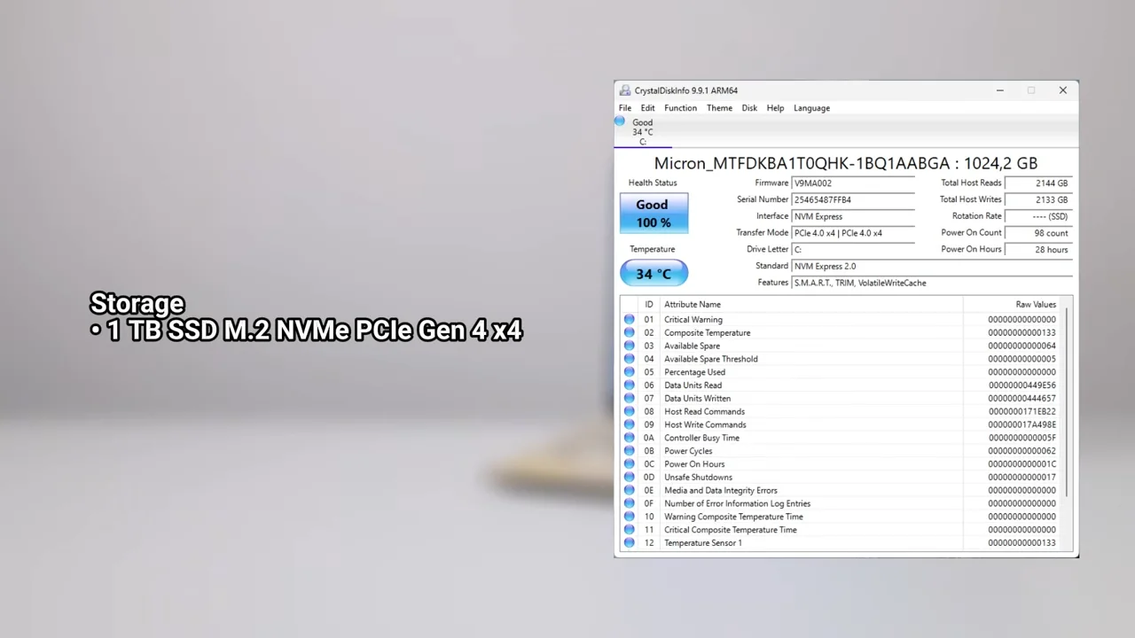Viewport: 1135px width, 638px height.
Task: Select the Controller Busy Time attribute name
Action: pyautogui.click(x=701, y=438)
